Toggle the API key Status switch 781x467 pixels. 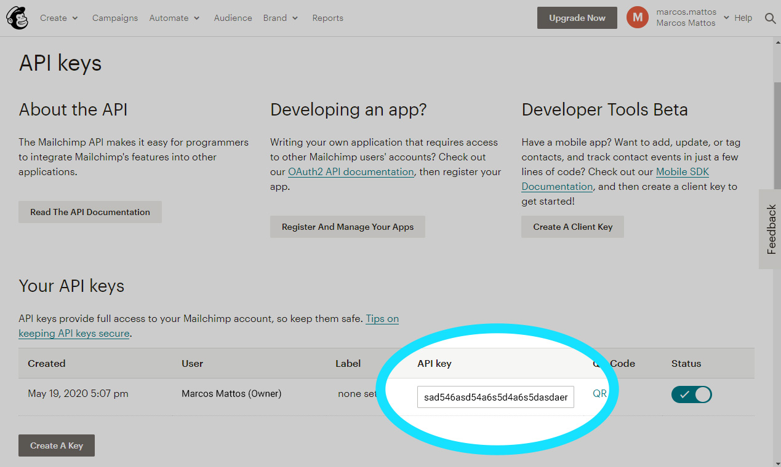692,394
